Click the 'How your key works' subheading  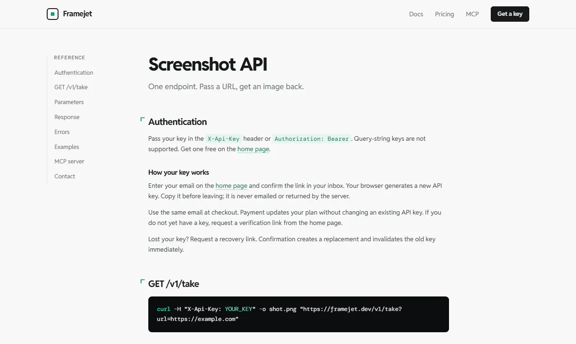coord(179,172)
